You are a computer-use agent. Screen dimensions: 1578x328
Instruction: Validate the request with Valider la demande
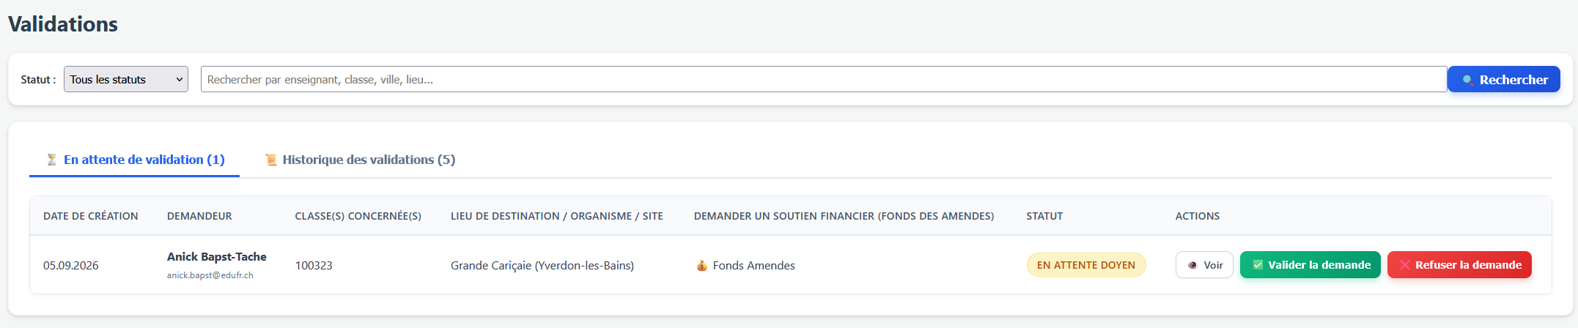tap(1310, 265)
